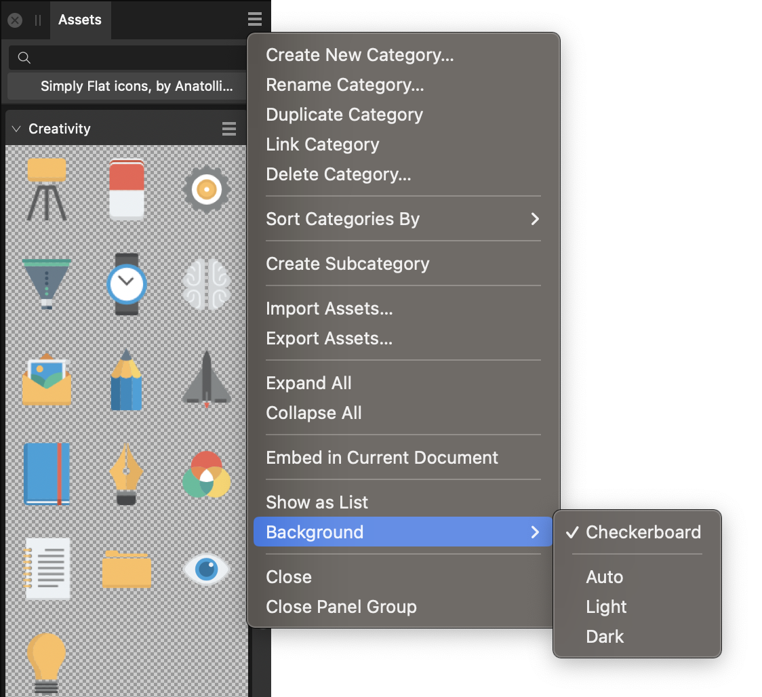Select the pen nib asset icon
Screen dimensions: 762x697
(x=126, y=475)
